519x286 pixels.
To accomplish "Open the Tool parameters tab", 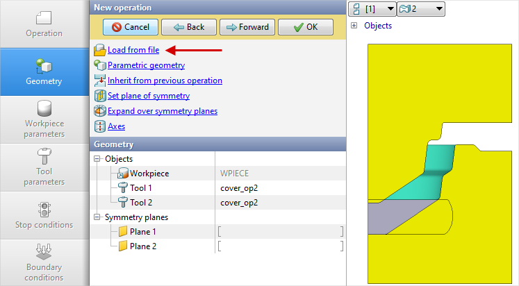I will [x=44, y=167].
